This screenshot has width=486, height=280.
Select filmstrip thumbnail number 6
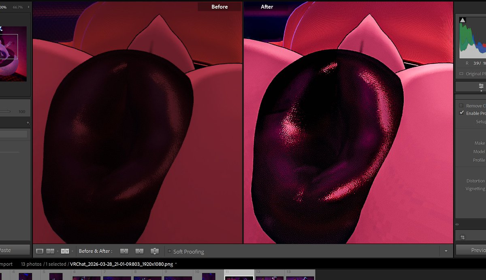pos(86,276)
